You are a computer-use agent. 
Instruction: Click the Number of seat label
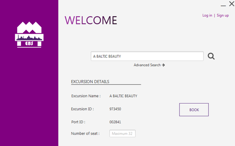coord(85,134)
